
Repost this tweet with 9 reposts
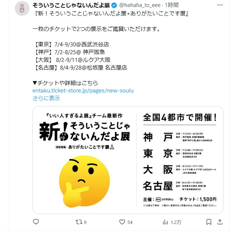click(x=81, y=222)
